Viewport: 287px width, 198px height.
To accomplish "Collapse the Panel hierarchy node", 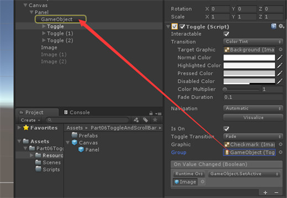I will tap(31, 12).
